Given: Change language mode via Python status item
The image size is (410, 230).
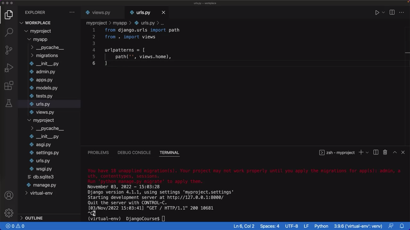Looking at the screenshot, I should [321, 226].
